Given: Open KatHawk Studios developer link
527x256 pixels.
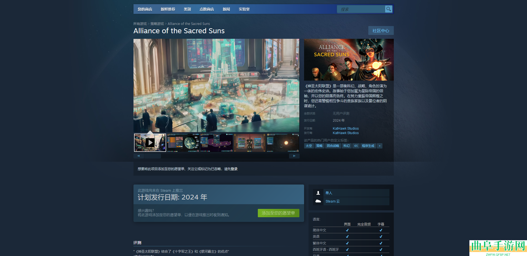Looking at the screenshot, I should tap(346, 129).
